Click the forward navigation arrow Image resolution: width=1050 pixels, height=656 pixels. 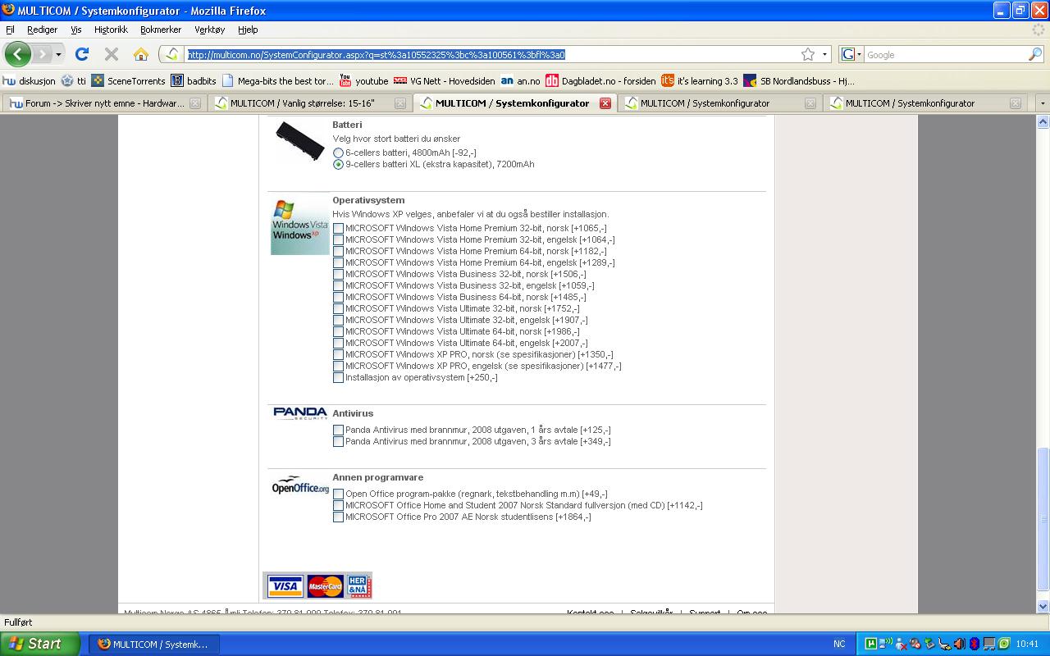coord(42,54)
